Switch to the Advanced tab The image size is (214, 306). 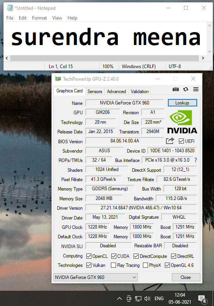(x=116, y=92)
